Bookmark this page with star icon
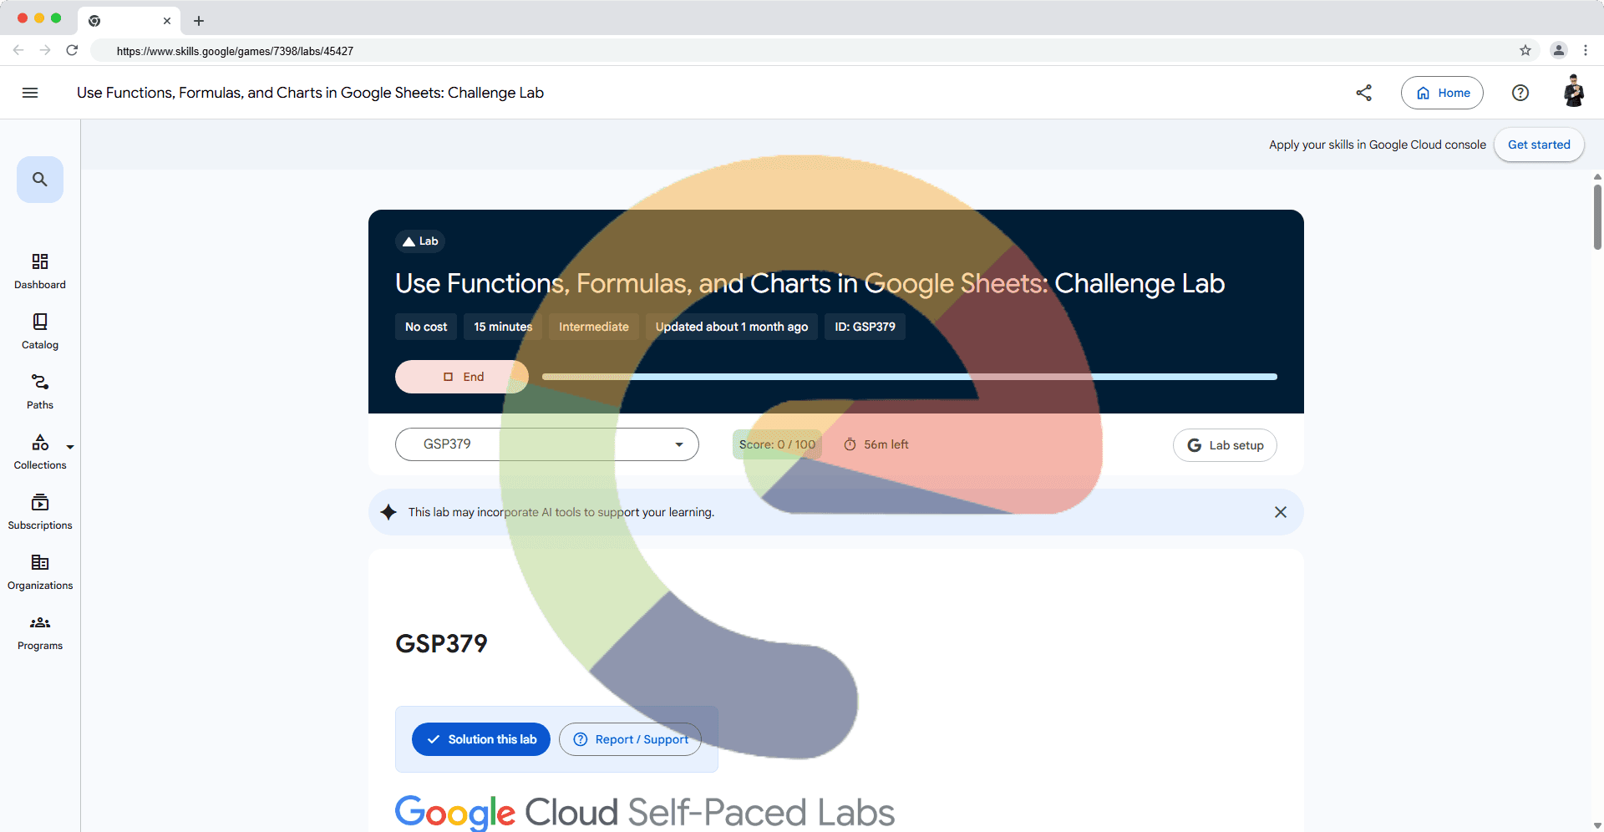Image resolution: width=1604 pixels, height=832 pixels. [1525, 50]
